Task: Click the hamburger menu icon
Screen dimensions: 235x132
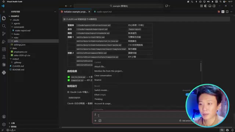Action: tap(4, 11)
